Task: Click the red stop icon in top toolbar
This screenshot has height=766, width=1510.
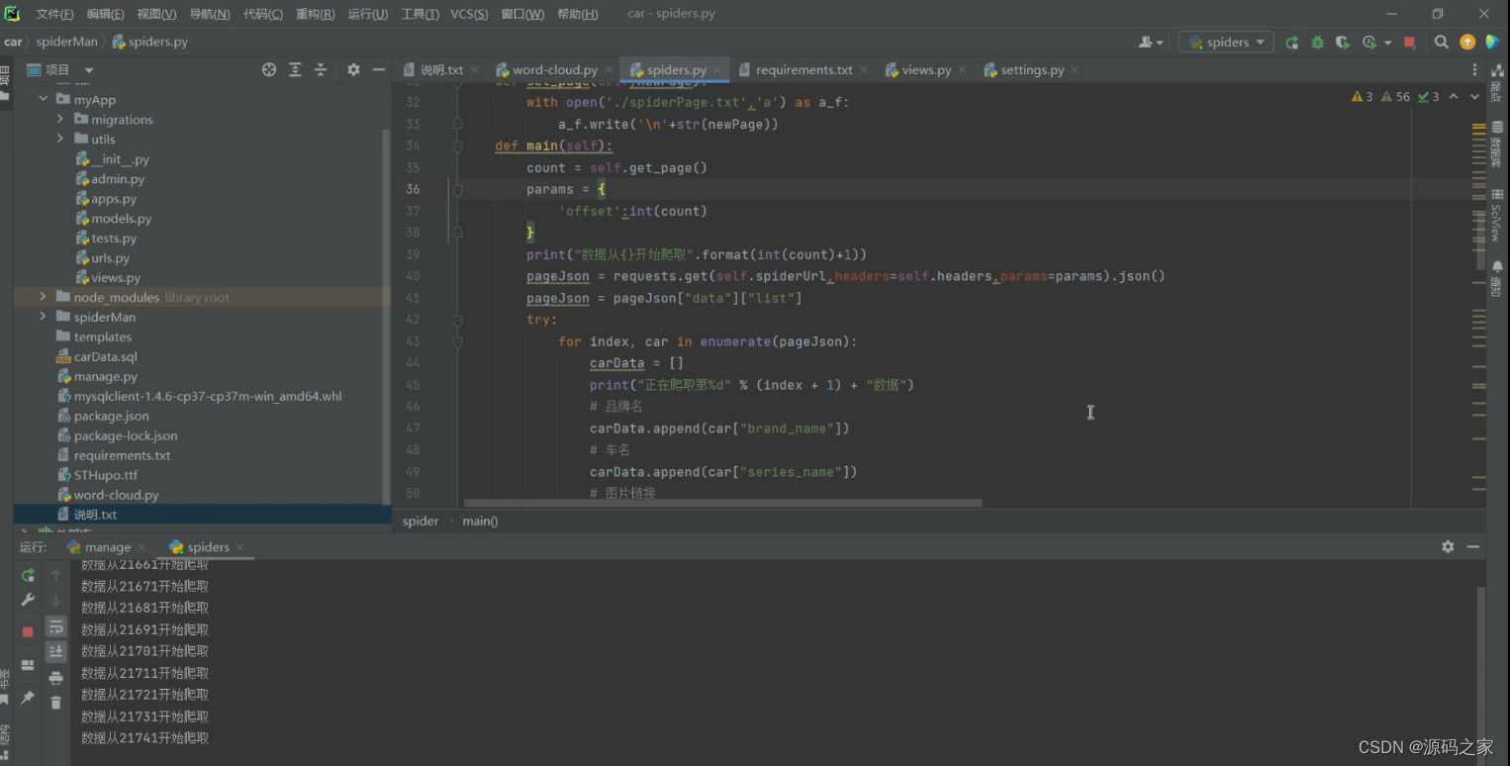Action: tap(1409, 43)
